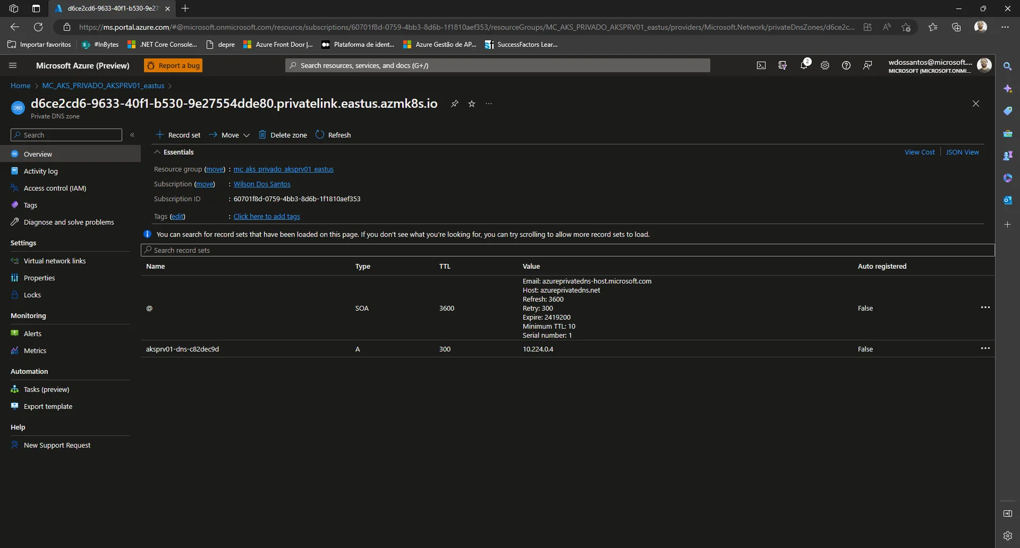Screen dimensions: 1020x548
Task: Open resource group mc_aks_privado_aksprv01_eastus link
Action: pos(284,169)
